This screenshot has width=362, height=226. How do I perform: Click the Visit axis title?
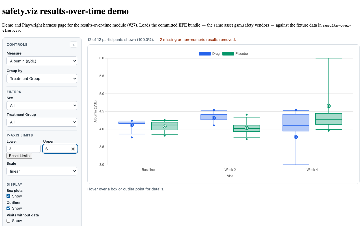pyautogui.click(x=230, y=176)
